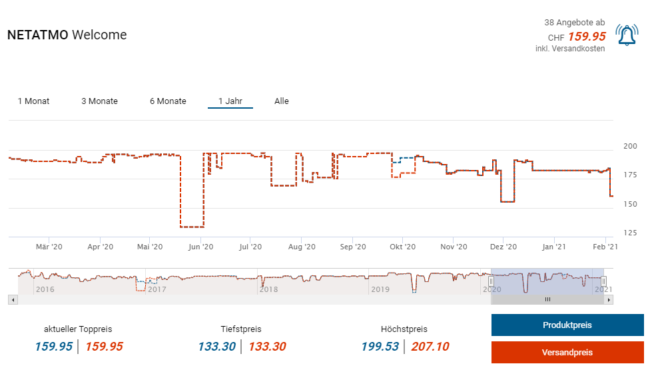Click the 38 Angebote ab text

575,23
